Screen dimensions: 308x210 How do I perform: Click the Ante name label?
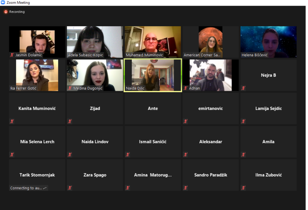[153, 109]
